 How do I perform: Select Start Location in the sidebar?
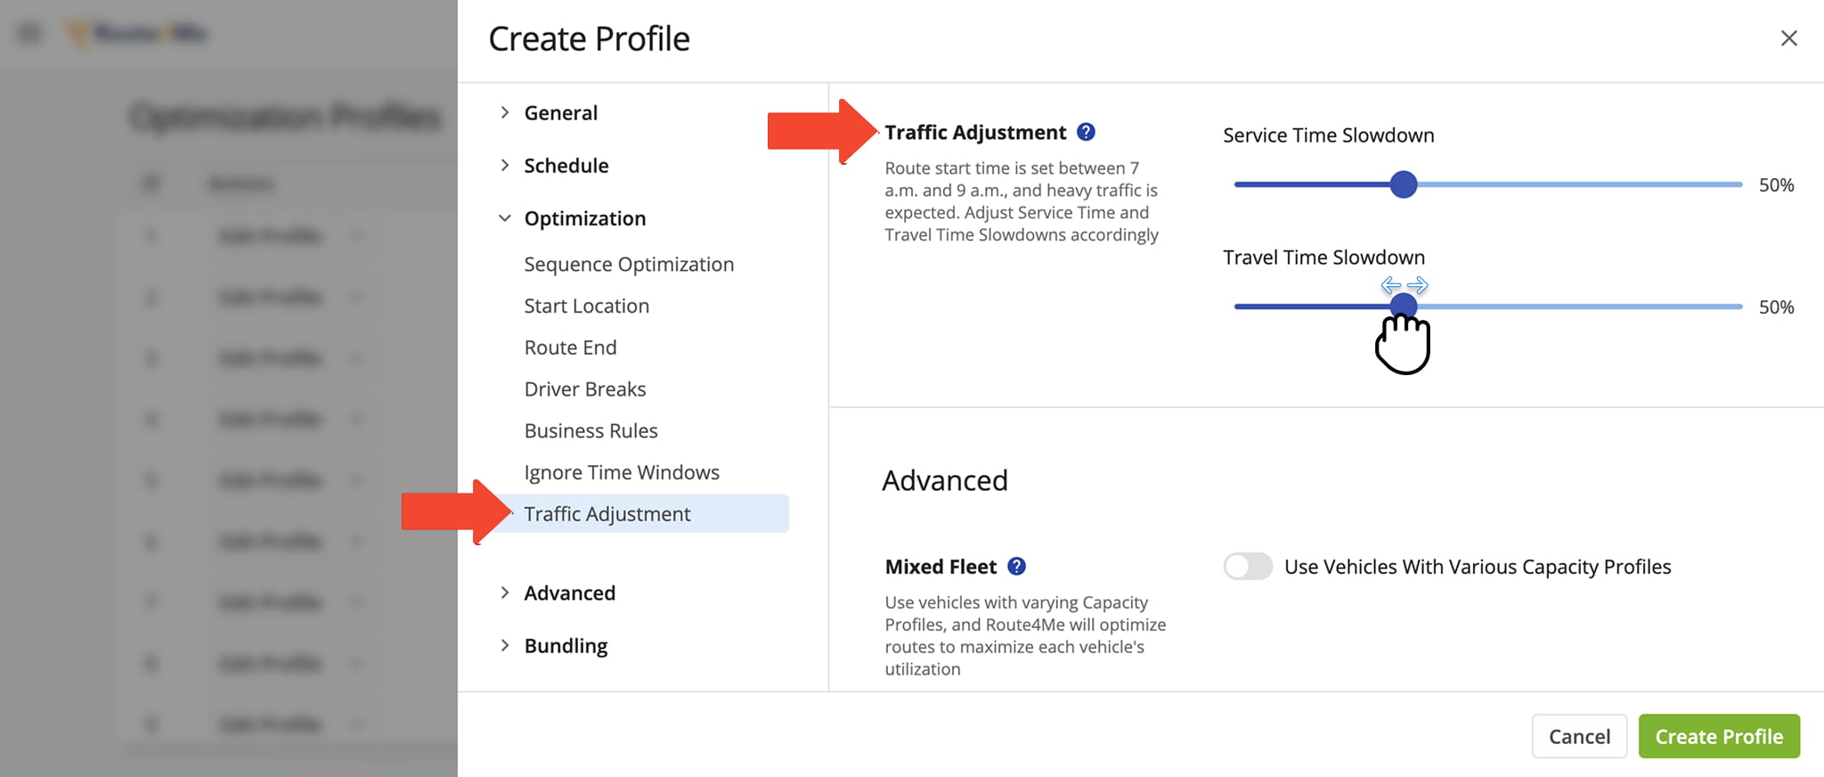point(586,307)
